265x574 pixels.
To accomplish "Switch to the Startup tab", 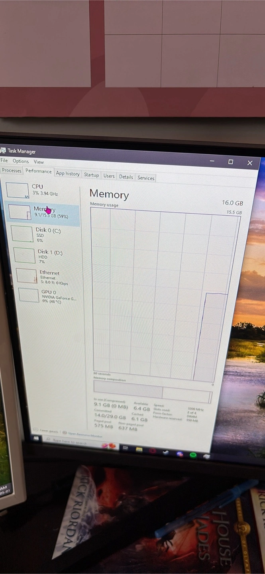I will 91,175.
